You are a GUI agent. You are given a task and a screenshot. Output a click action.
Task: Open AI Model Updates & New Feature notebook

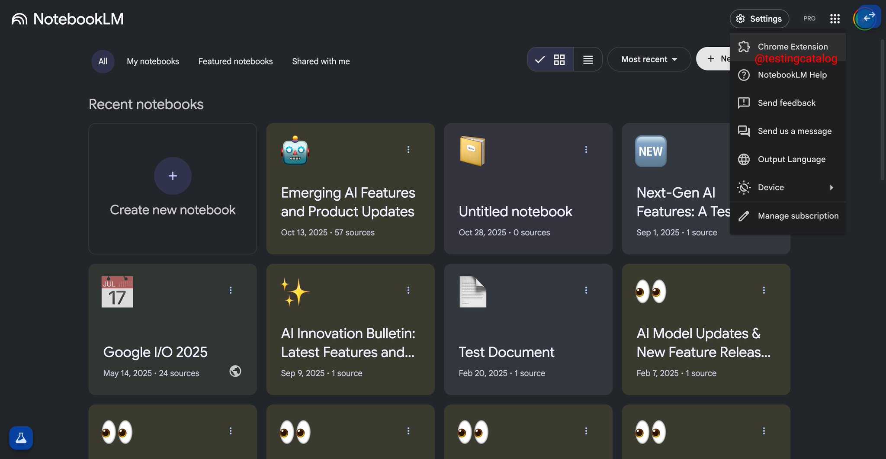click(x=703, y=343)
